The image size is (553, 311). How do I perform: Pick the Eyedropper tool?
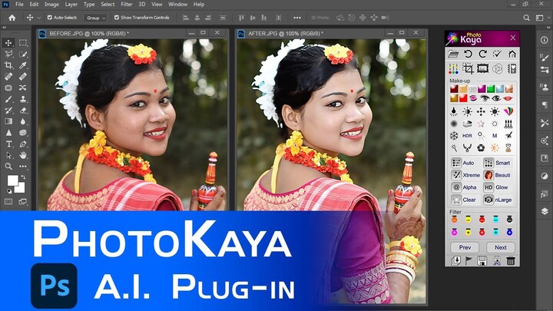point(23,65)
